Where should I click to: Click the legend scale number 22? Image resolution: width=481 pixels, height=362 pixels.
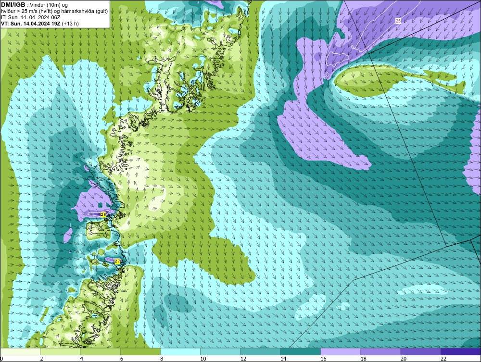443,359
